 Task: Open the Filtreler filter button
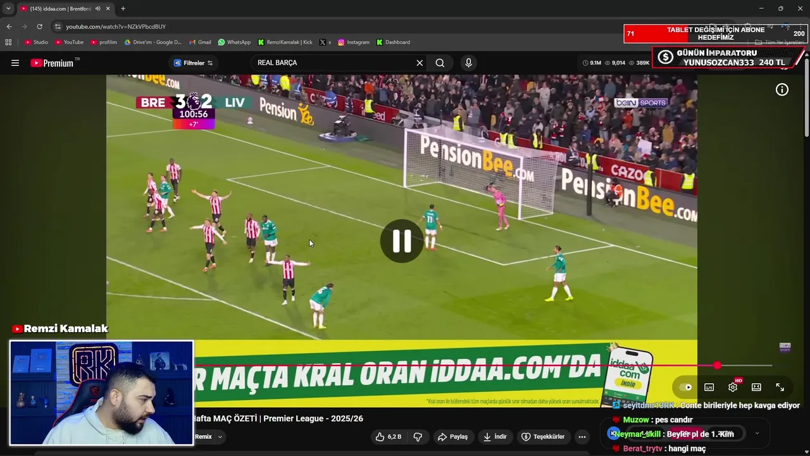193,63
